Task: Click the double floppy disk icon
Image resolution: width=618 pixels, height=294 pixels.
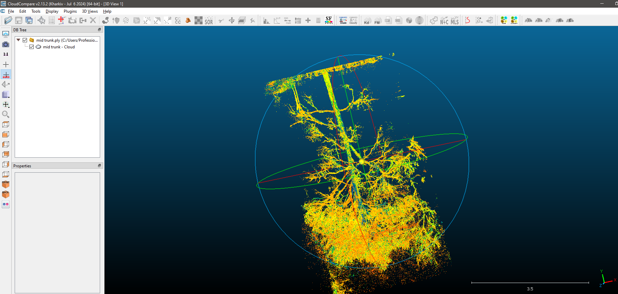Action: pos(29,20)
